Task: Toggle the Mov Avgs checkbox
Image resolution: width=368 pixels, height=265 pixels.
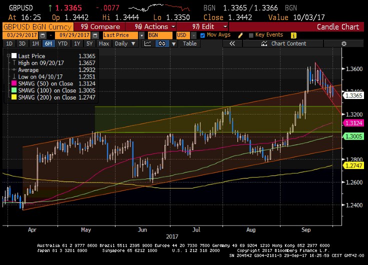Action: click(x=202, y=35)
